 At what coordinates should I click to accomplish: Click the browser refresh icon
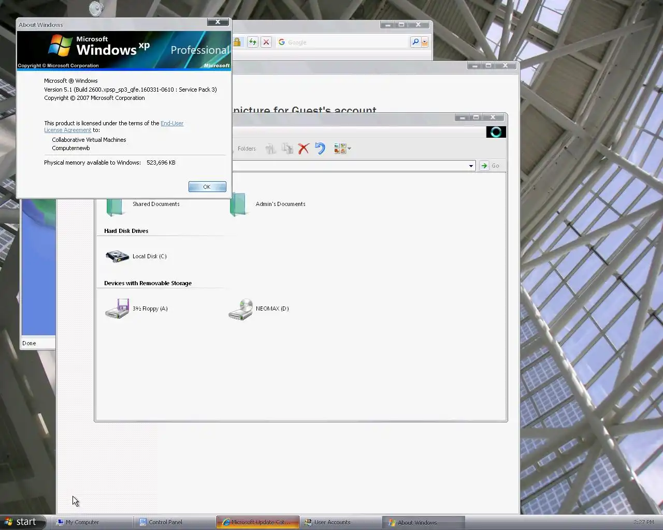tap(253, 42)
